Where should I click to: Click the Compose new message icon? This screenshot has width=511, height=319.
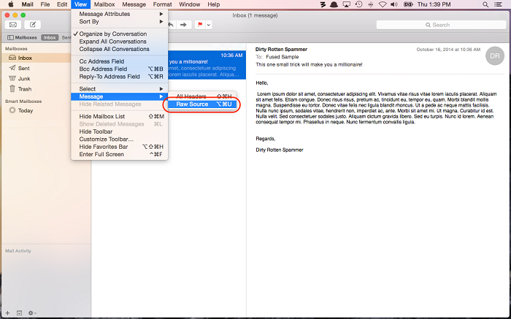coord(33,25)
